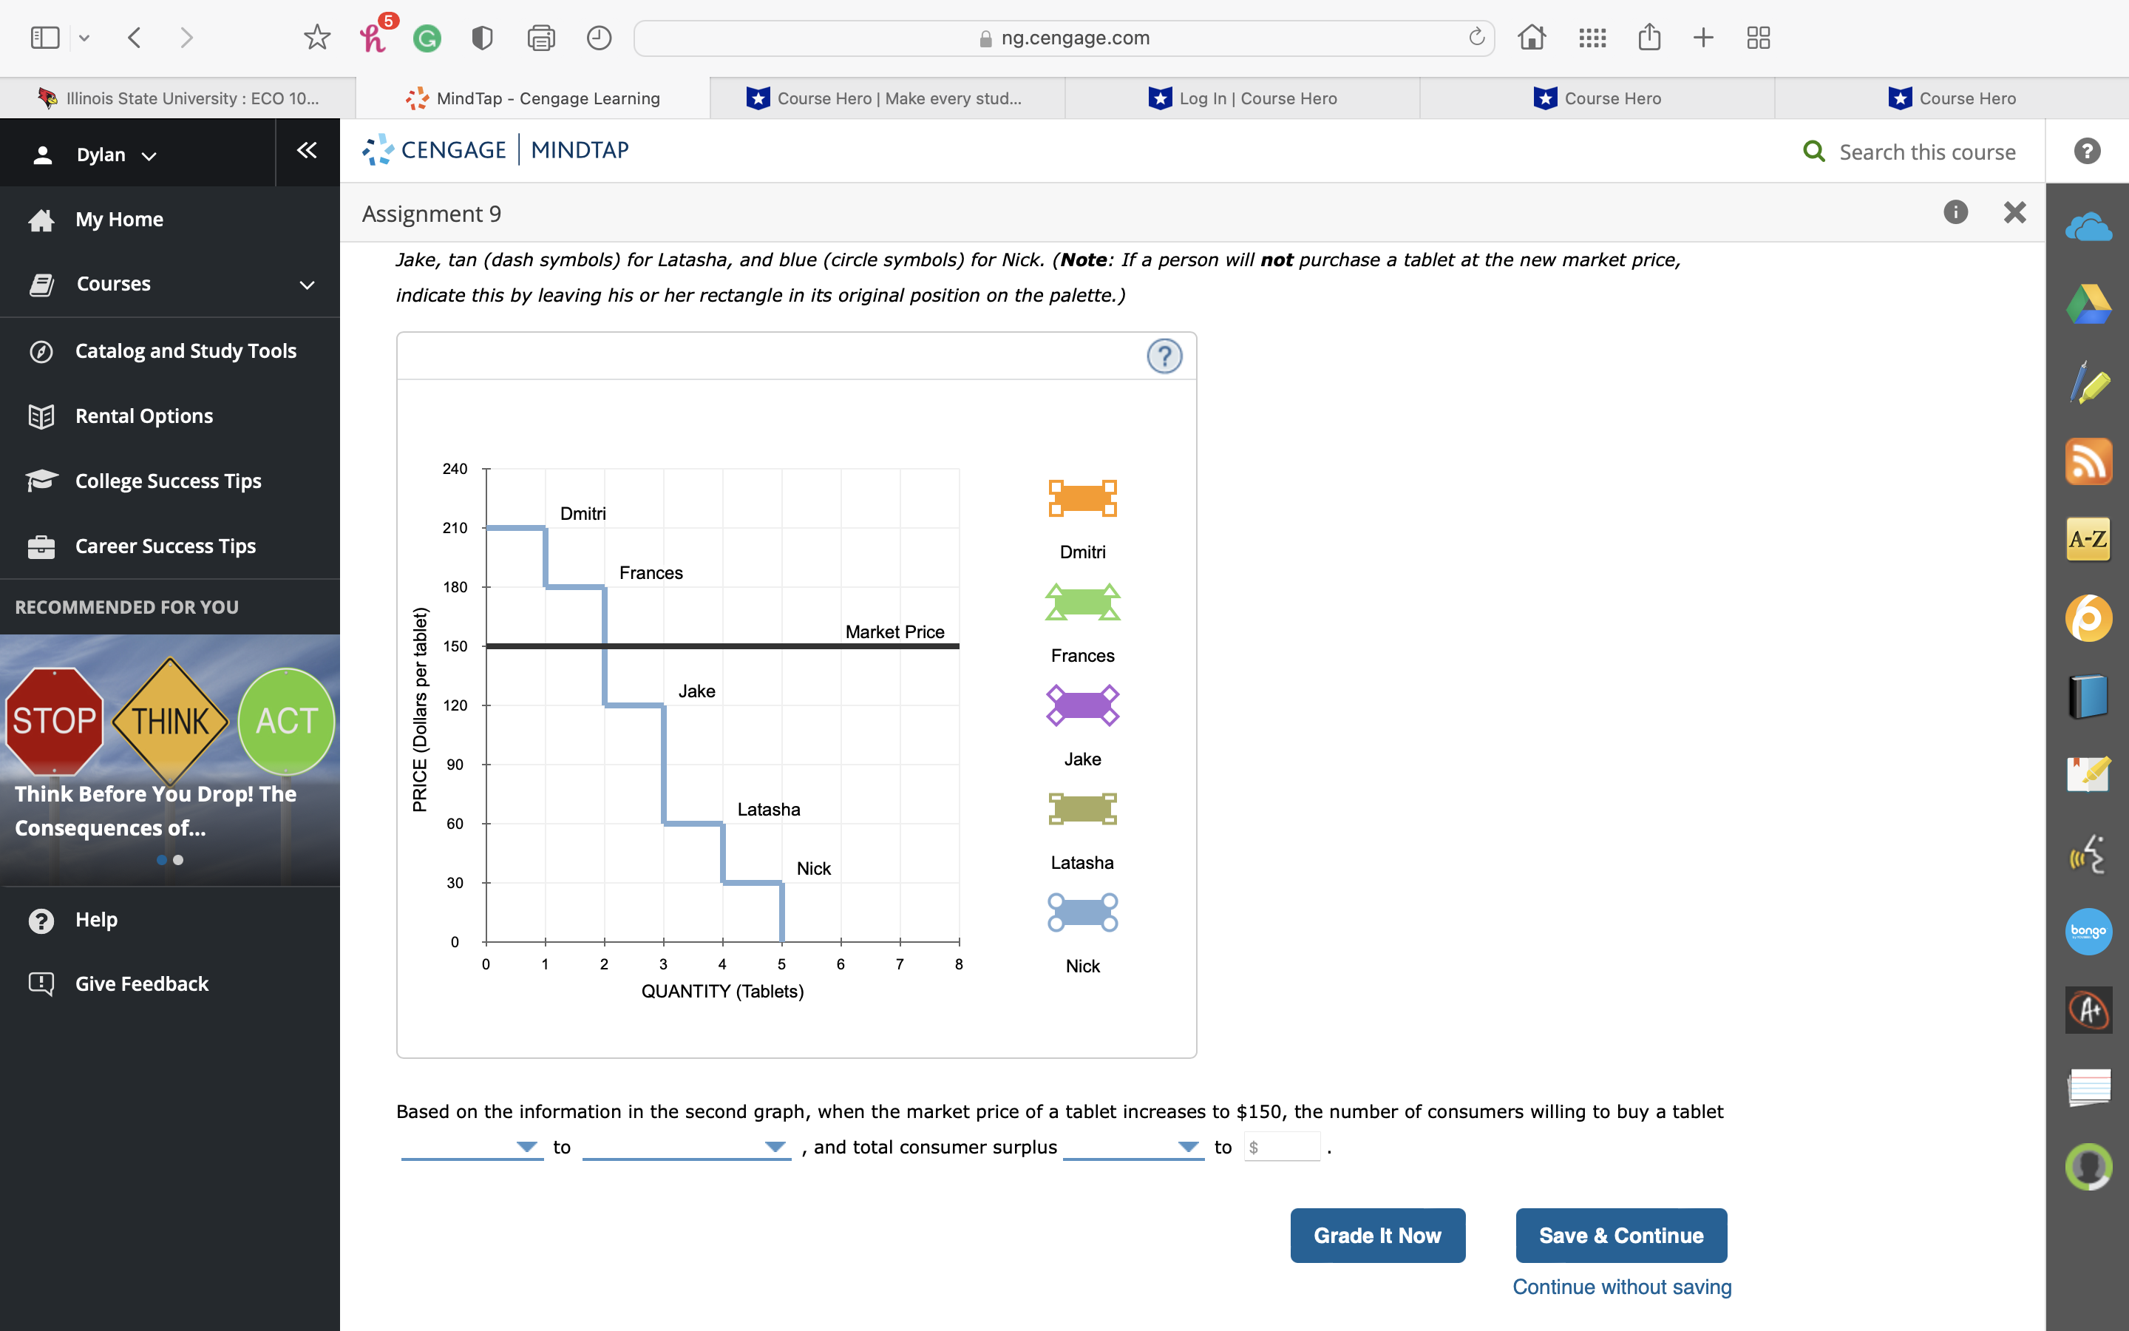Image resolution: width=2129 pixels, height=1331 pixels.
Task: Open the Google Drive app in the sidebar
Action: [x=2088, y=304]
